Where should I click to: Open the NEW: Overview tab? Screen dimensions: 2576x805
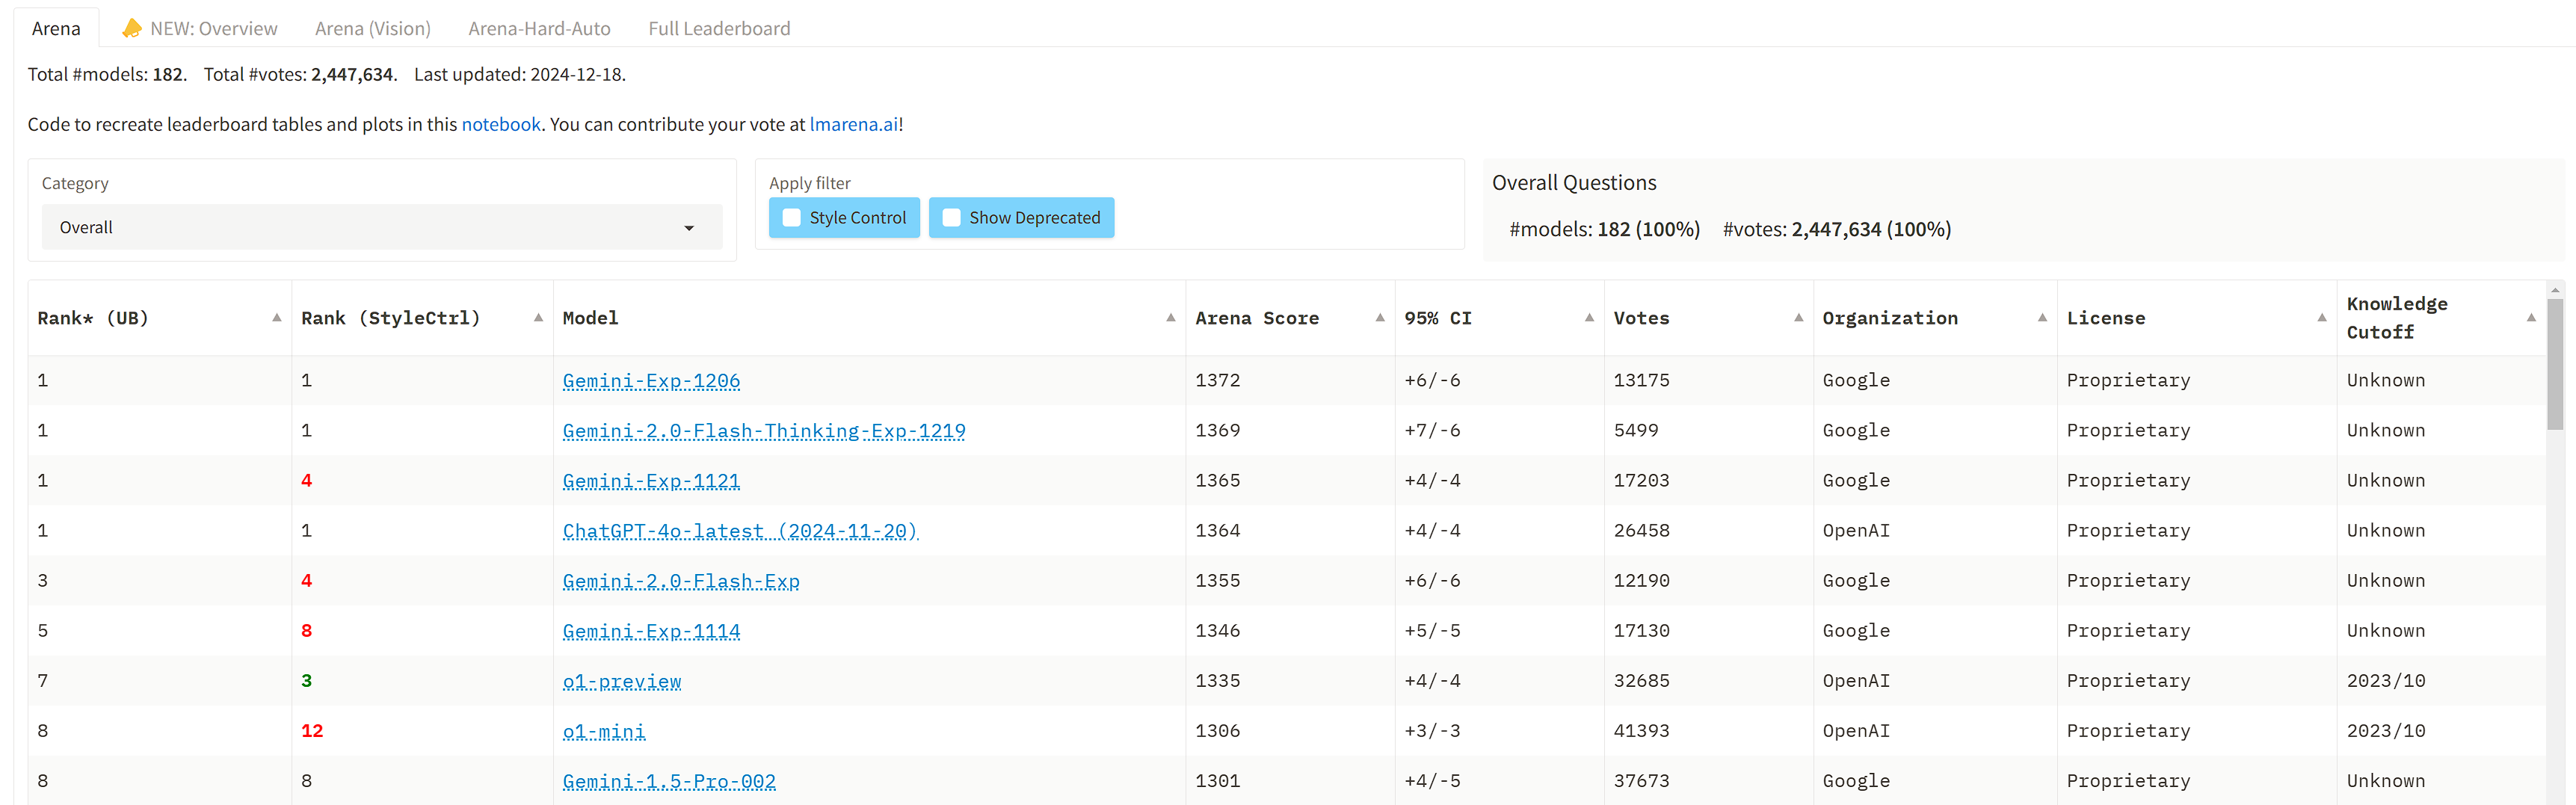[200, 28]
